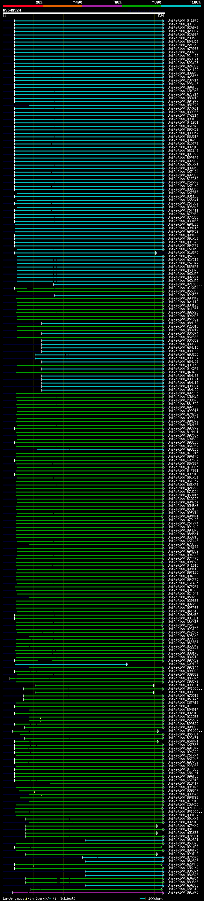Open hit UniRef100_C5YDH5

[183, 91]
